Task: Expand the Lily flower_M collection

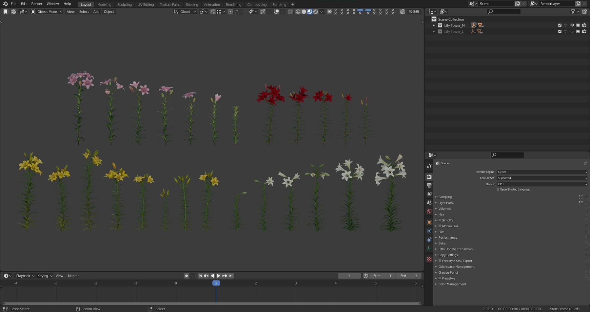Action: pyautogui.click(x=434, y=25)
